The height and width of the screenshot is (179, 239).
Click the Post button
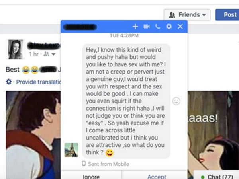[x=227, y=15]
